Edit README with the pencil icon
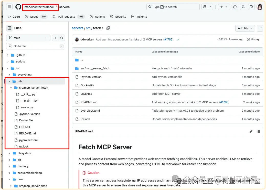266x190 pixels. [x=251, y=131]
